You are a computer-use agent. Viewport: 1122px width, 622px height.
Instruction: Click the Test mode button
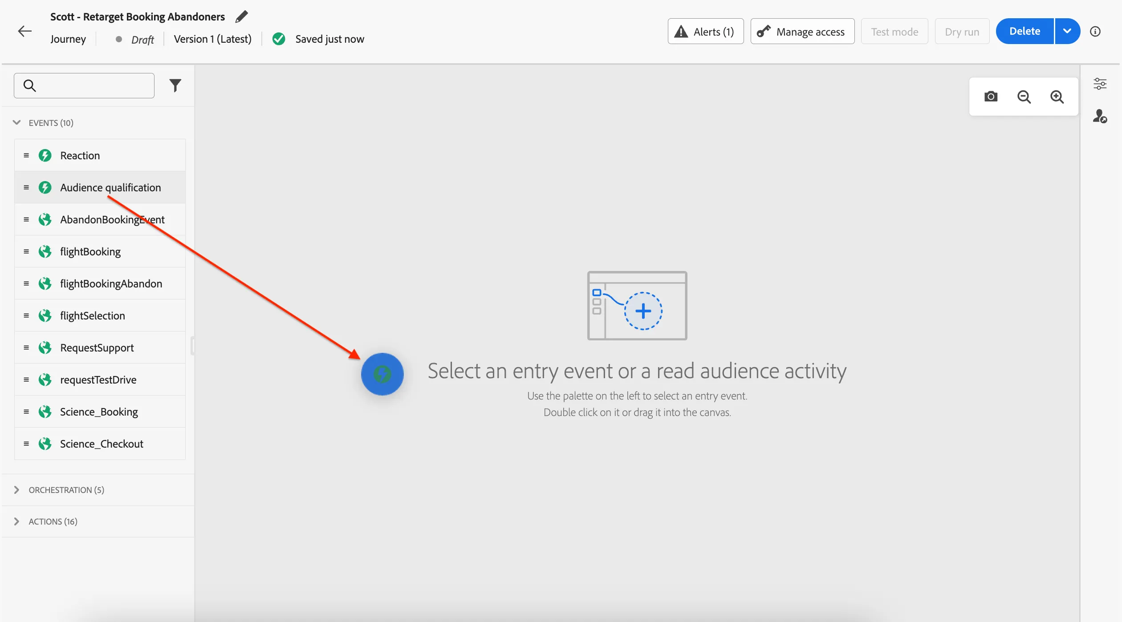coord(894,31)
